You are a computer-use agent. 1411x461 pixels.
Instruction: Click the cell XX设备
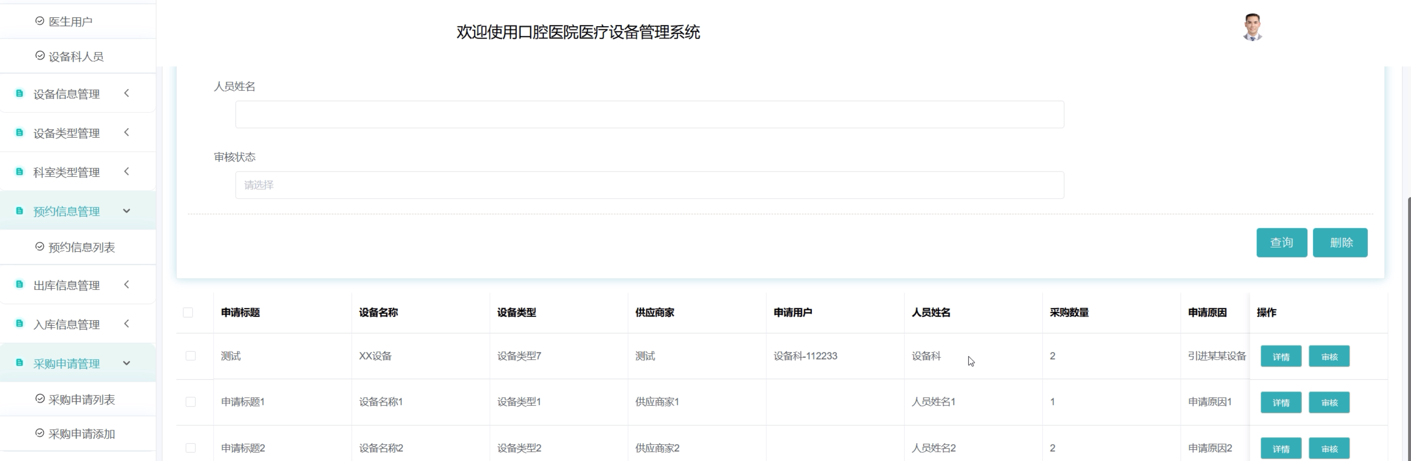[375, 356]
